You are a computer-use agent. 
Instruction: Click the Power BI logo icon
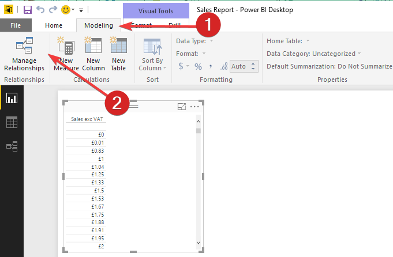point(9,10)
